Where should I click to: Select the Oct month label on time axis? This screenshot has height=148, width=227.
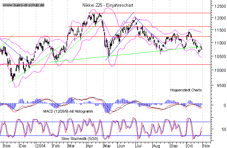point(190,145)
